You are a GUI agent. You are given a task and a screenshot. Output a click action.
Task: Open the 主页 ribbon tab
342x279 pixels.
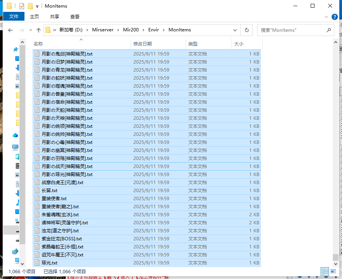pos(34,16)
